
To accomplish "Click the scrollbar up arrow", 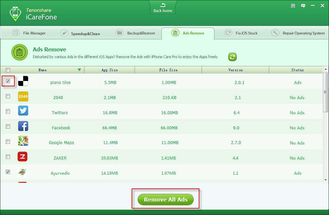I will click(x=325, y=69).
